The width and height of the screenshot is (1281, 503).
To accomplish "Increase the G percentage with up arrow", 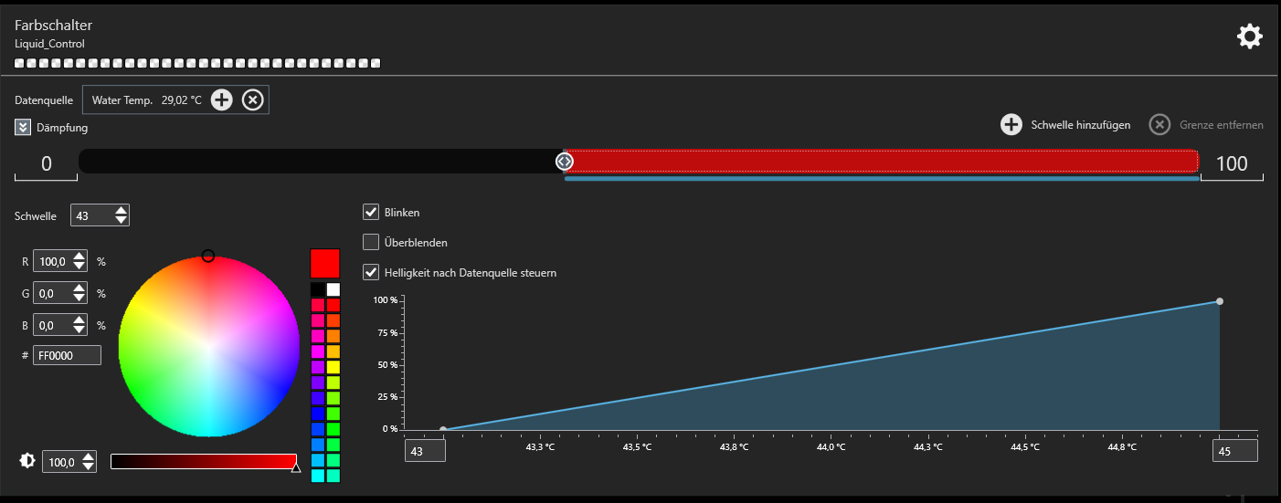I will point(79,288).
